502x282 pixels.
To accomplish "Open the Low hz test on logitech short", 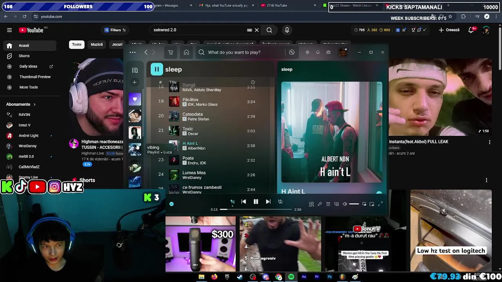I will coord(451,231).
